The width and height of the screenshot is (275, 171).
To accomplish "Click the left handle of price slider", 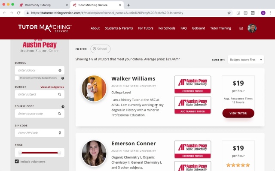I will [x=20, y=153].
